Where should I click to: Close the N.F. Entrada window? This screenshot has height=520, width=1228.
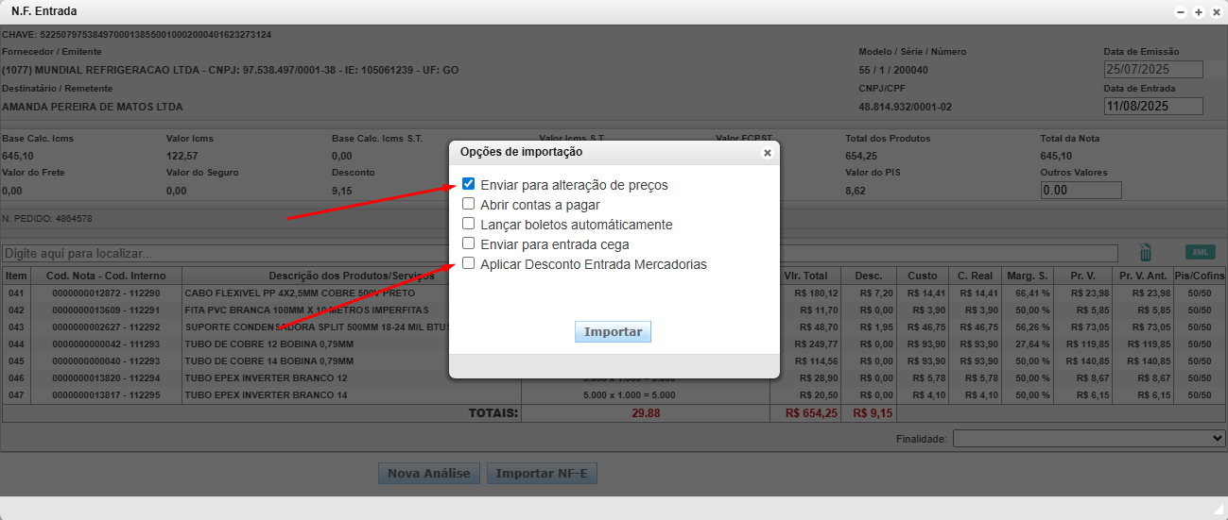pos(1216,12)
